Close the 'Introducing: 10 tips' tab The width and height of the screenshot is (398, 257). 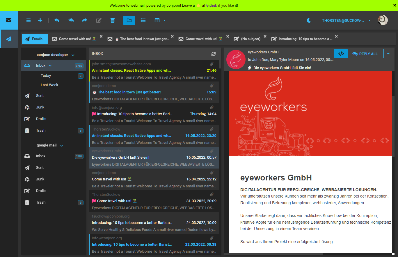click(x=336, y=37)
